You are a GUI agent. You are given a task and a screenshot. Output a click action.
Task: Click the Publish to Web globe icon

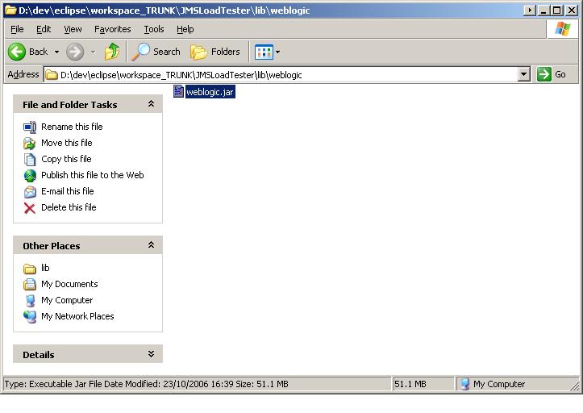coord(30,175)
